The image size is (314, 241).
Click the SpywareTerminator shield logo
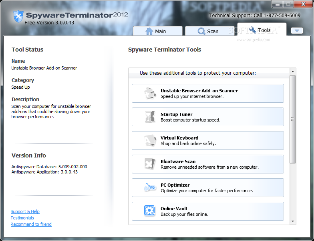18,16
